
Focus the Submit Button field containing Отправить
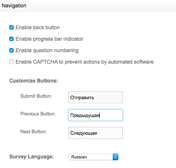95,97
